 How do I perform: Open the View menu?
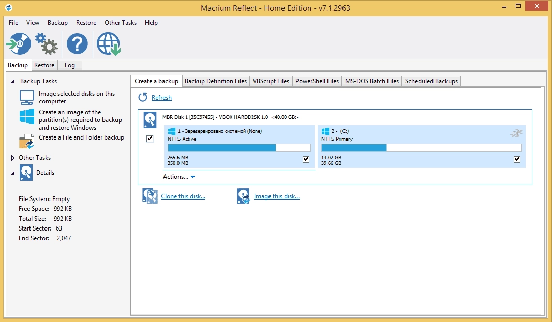click(x=33, y=23)
